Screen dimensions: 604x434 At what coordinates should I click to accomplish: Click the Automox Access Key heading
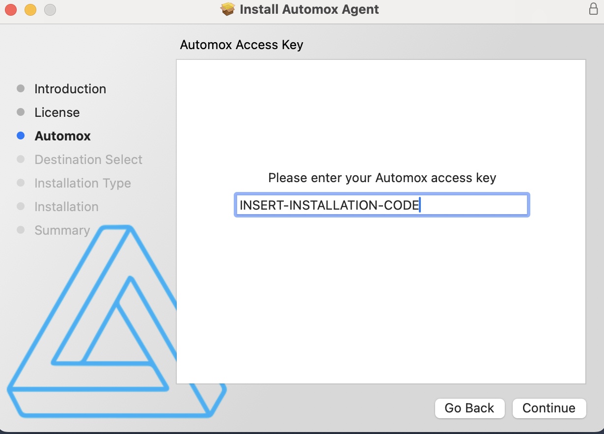(242, 45)
